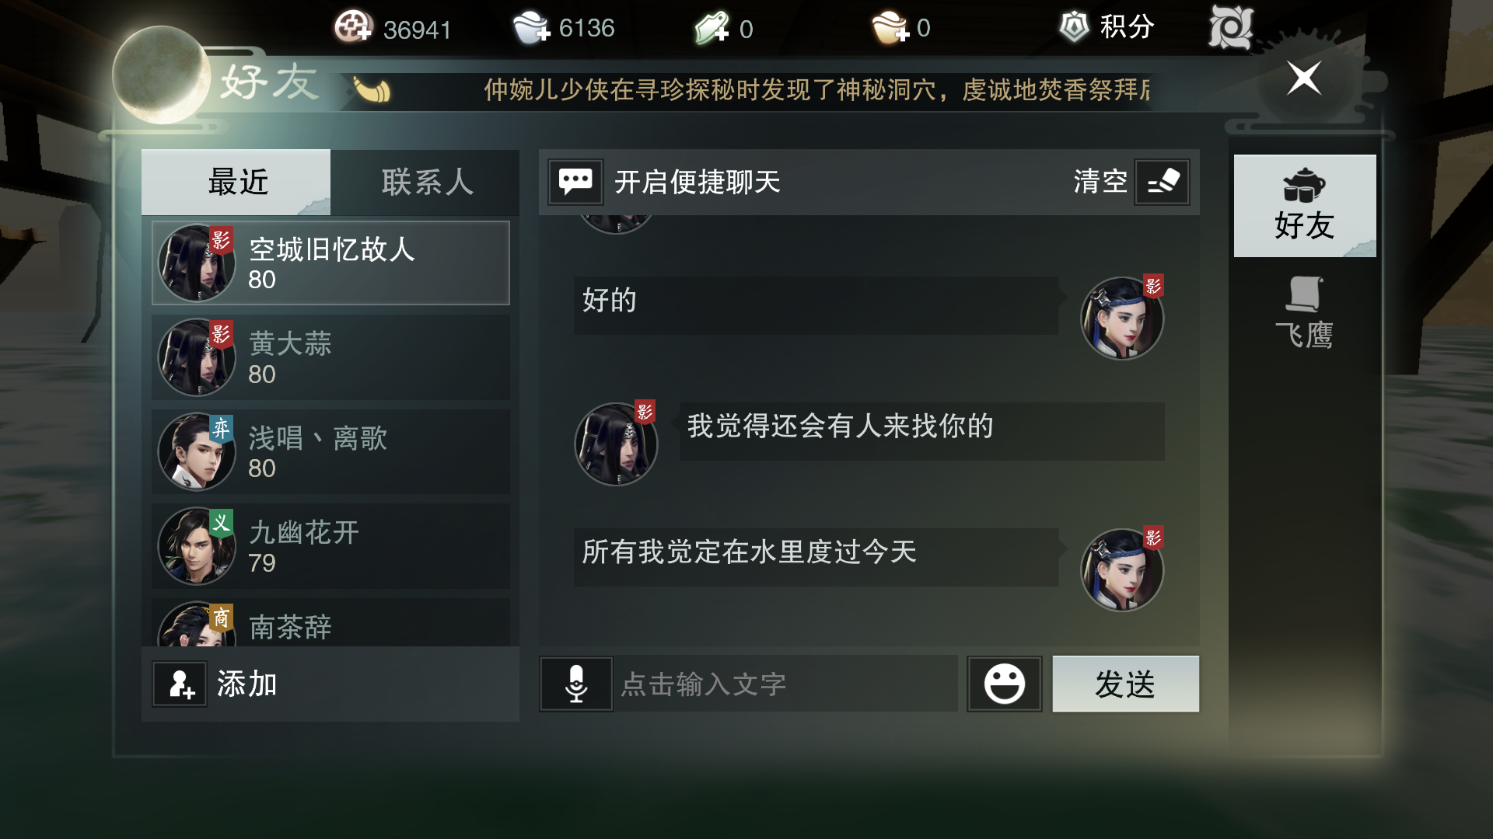1493x839 pixels.
Task: Select the 最近 tab
Action: 236,182
